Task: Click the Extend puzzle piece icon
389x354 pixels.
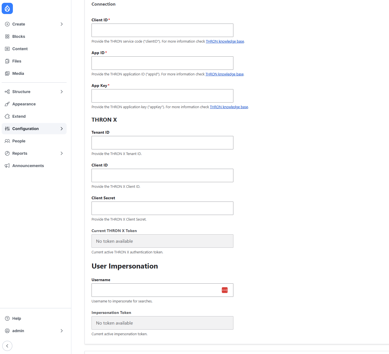Action: 7,116
